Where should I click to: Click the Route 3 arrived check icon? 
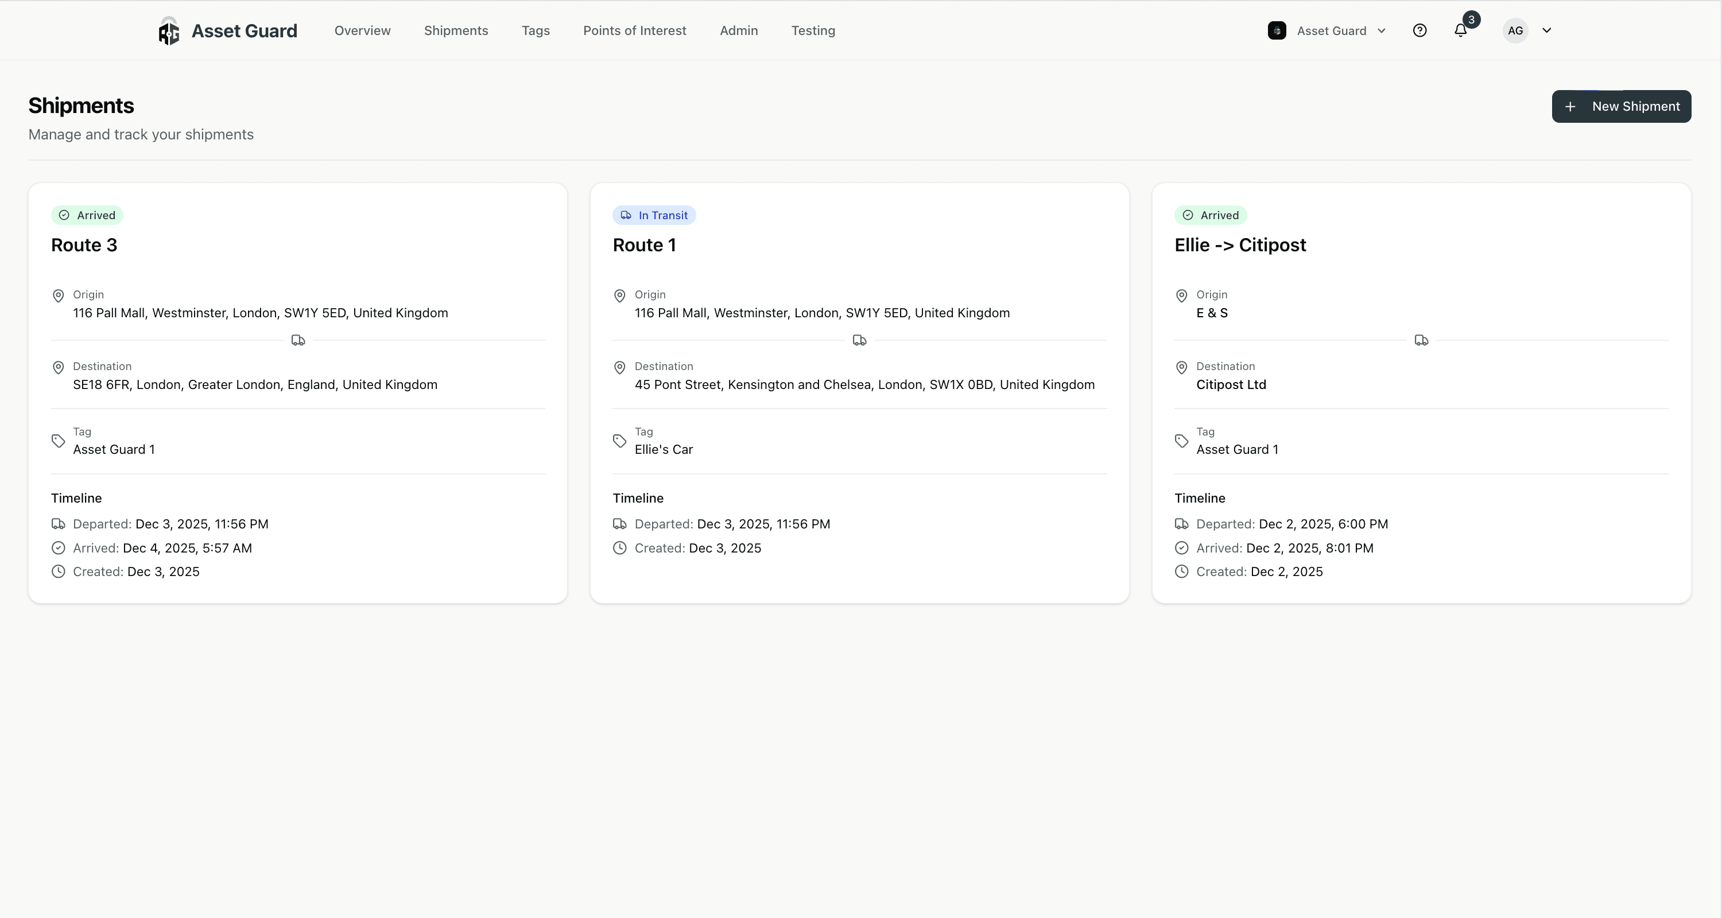click(x=58, y=548)
